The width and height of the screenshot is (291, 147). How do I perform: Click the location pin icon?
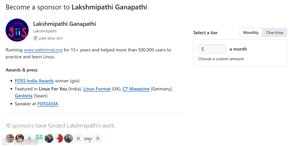[35, 38]
